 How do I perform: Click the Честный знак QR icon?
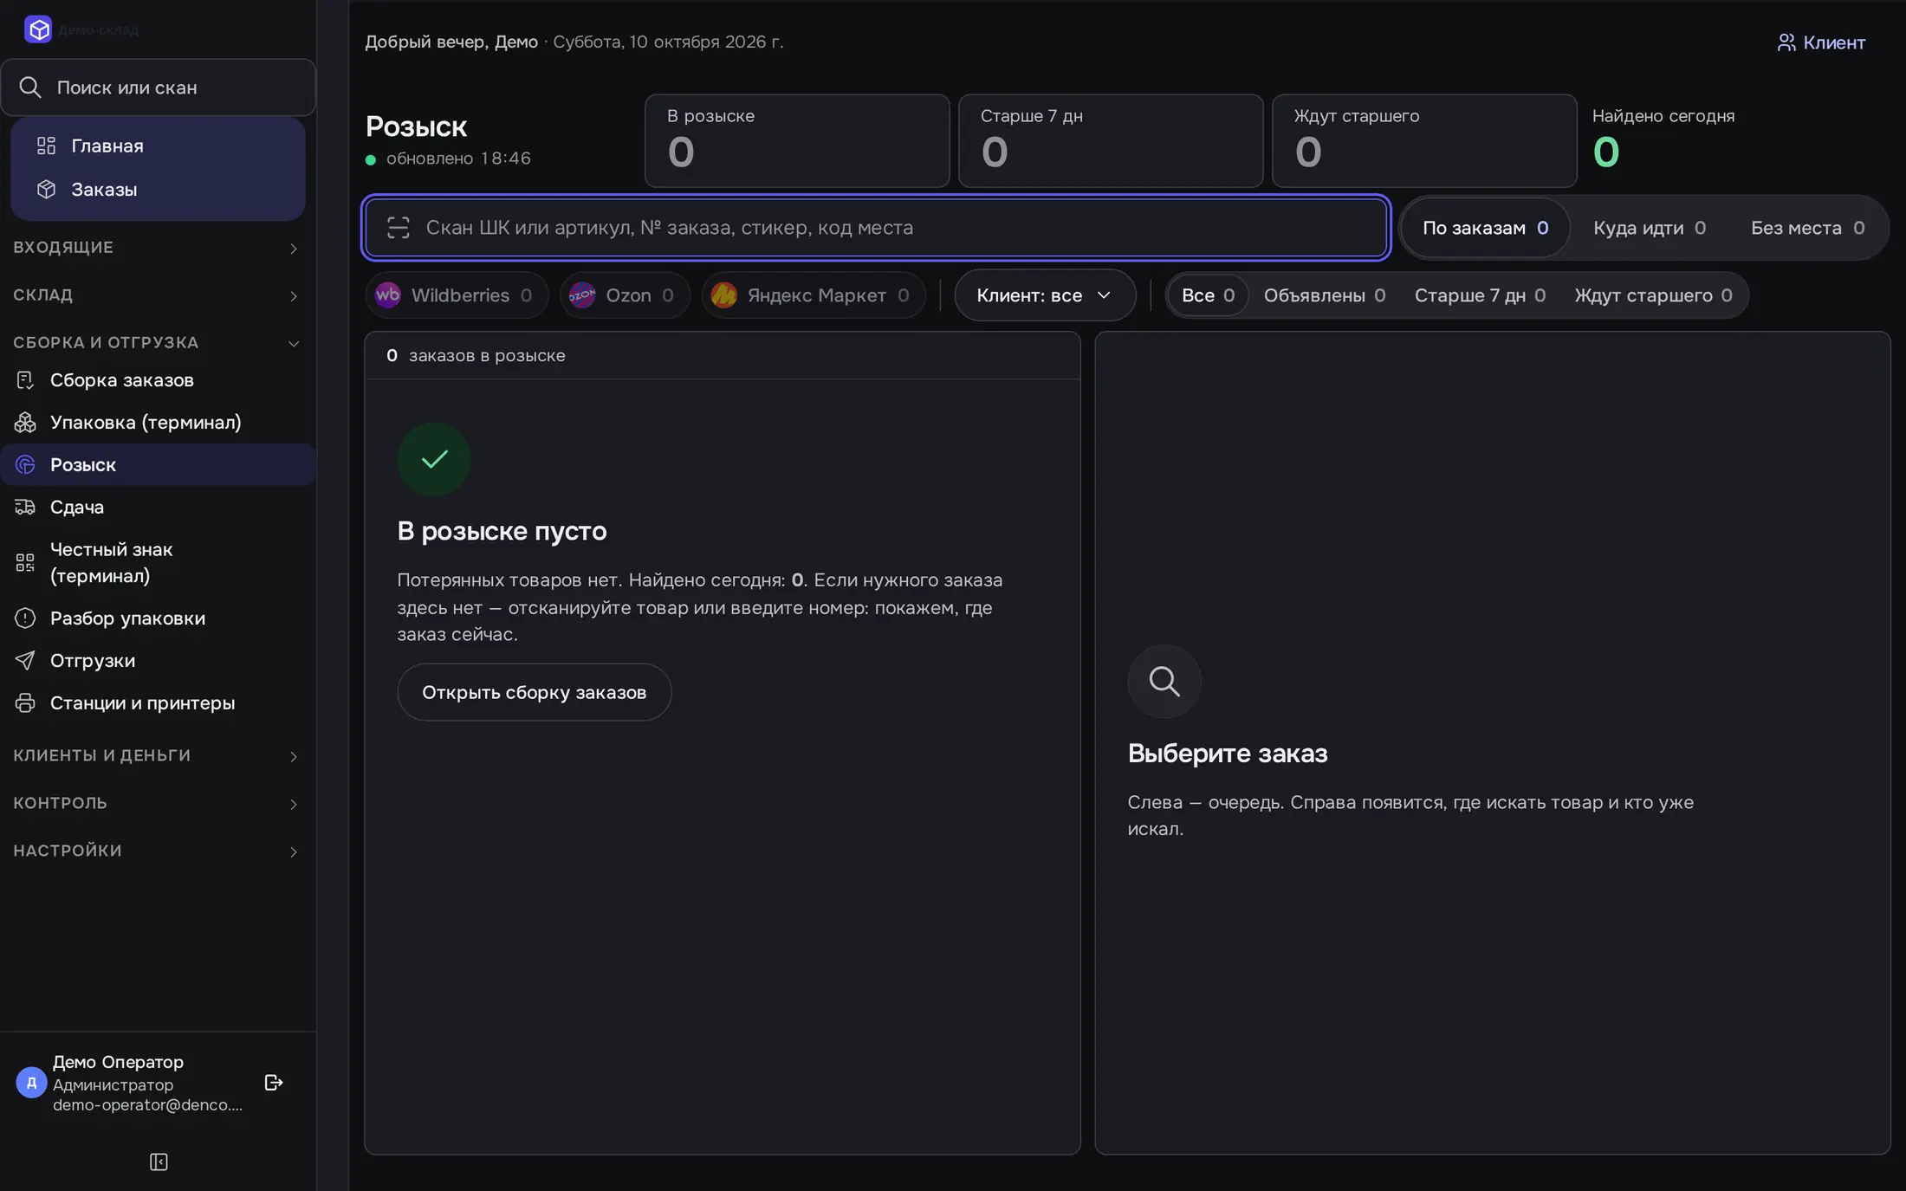coord(25,563)
